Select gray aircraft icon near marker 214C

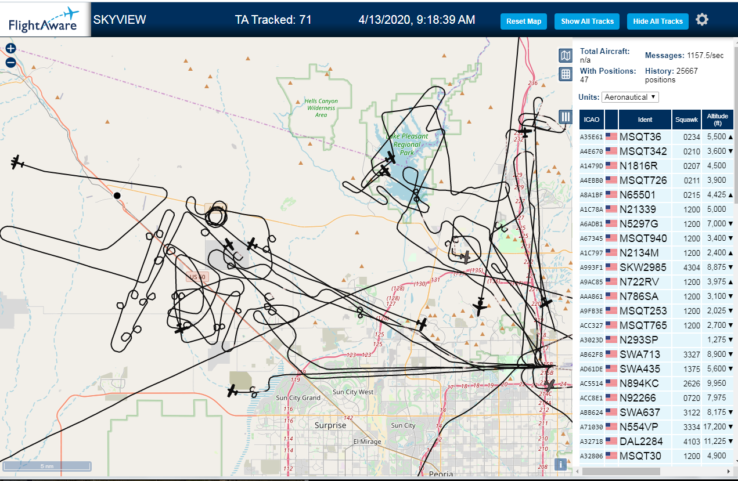[x=549, y=385]
